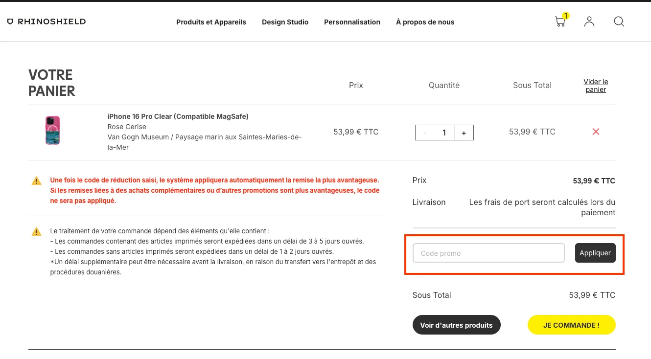Click the Van Gogh Museum design text
Viewport: 651px width, 359px height.
pyautogui.click(x=204, y=142)
